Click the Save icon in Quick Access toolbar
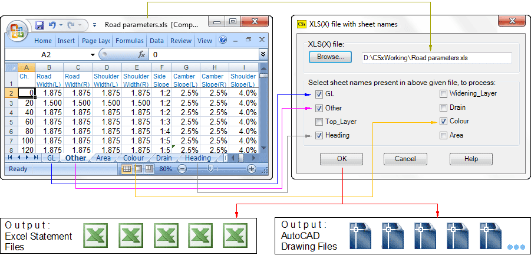 [39, 25]
